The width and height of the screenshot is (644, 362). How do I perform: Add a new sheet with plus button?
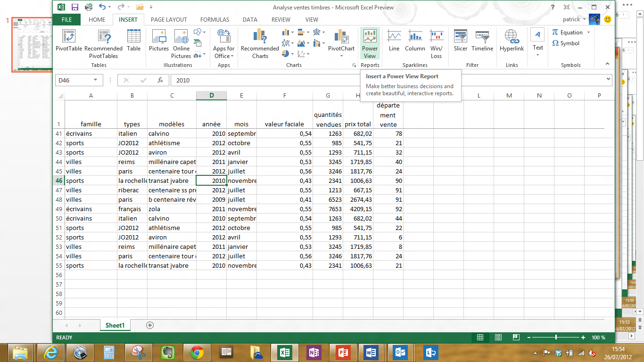(150, 325)
